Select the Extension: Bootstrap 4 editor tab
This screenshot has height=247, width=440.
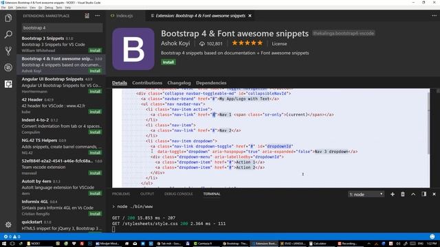point(200,16)
